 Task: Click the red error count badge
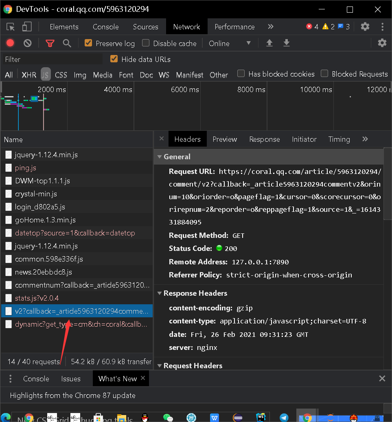click(312, 26)
